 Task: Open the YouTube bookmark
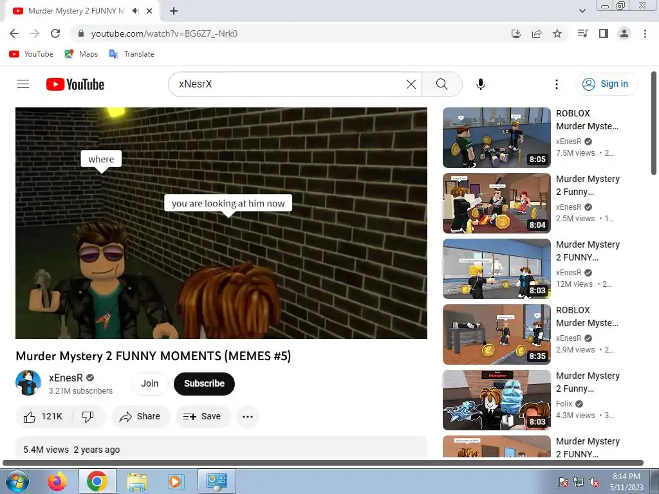[31, 54]
